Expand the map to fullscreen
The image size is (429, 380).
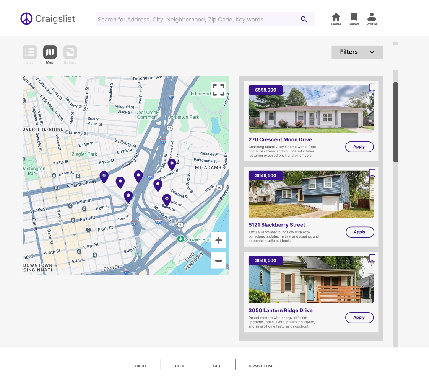pos(218,90)
